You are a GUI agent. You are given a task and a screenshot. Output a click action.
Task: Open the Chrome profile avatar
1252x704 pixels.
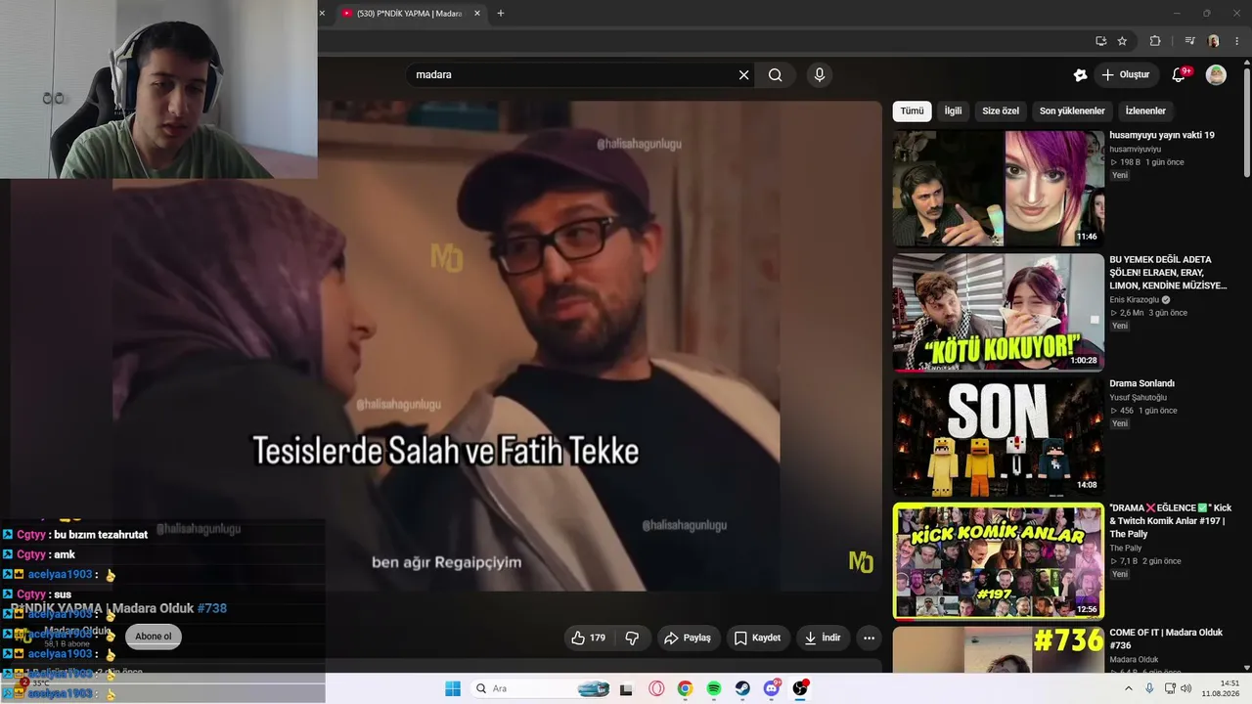[x=1214, y=41]
